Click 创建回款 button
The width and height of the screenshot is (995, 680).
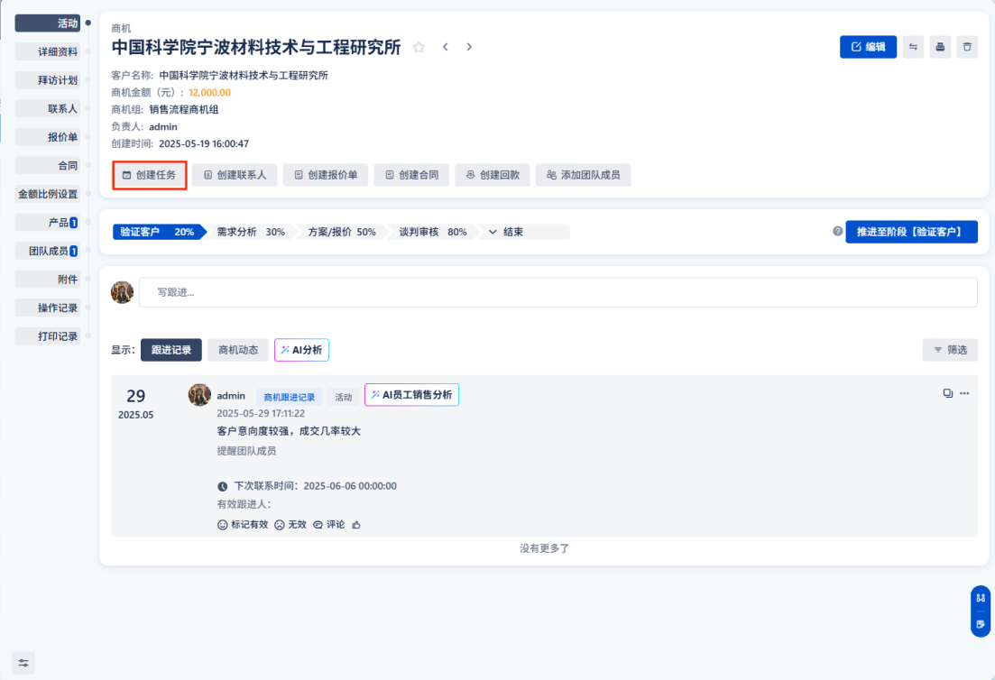[493, 175]
